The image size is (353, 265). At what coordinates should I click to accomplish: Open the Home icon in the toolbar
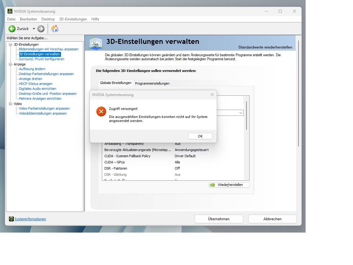click(55, 29)
